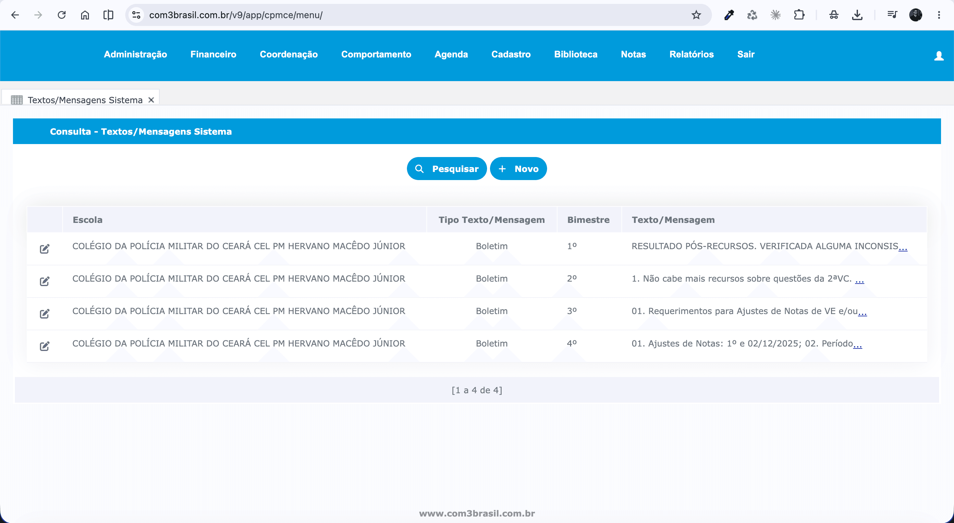Click Boletim in the 2º bimestre row
Image resolution: width=954 pixels, height=523 pixels.
pos(492,279)
